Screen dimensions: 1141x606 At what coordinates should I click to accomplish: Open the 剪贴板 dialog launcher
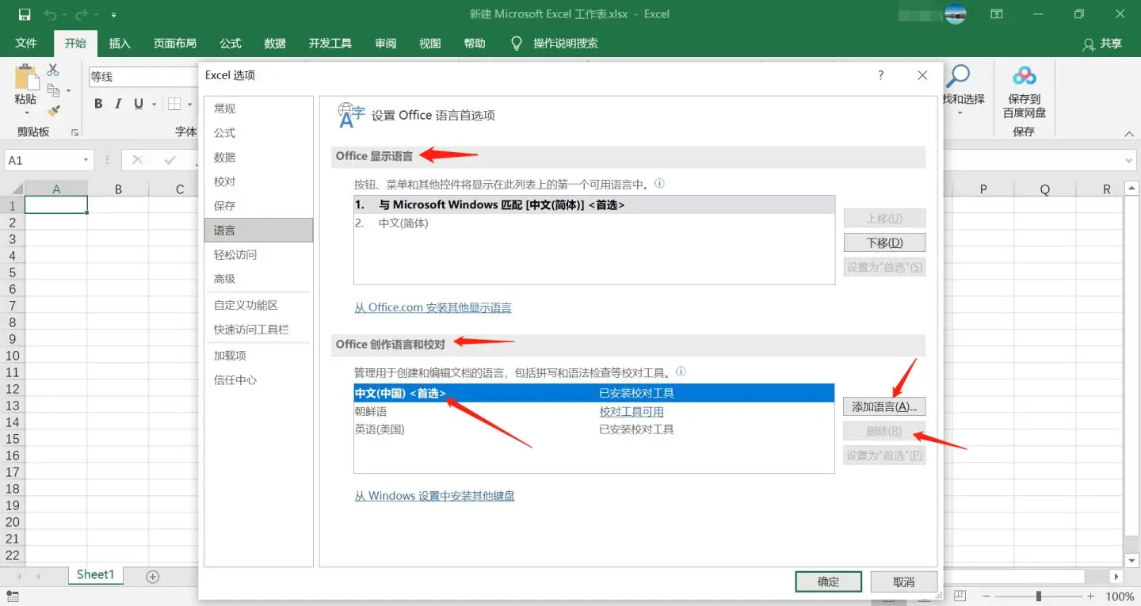pyautogui.click(x=75, y=132)
